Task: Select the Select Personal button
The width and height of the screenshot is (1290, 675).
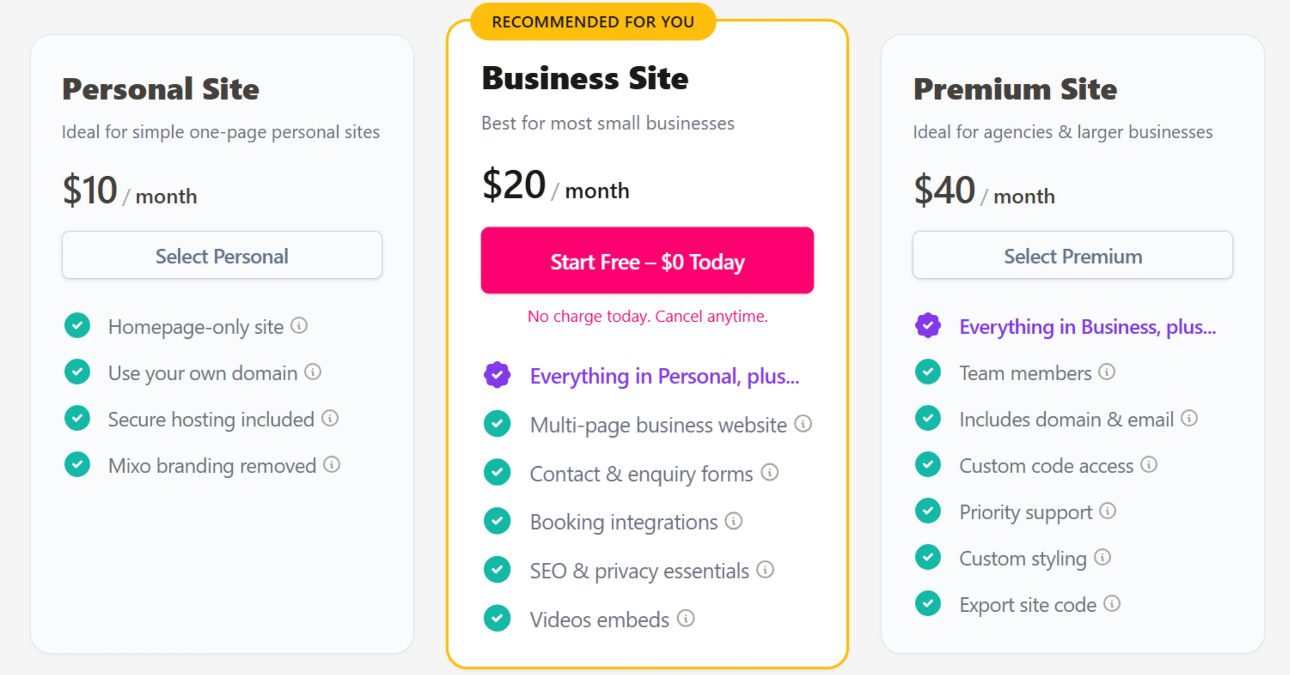Action: pyautogui.click(x=221, y=256)
